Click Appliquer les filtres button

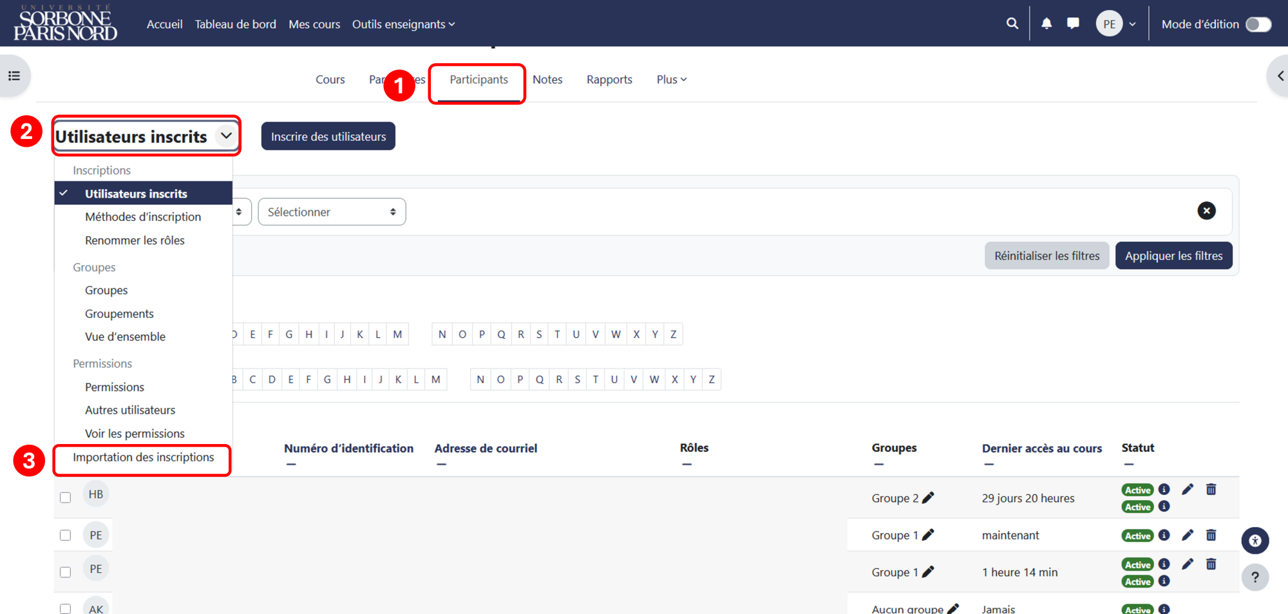(x=1173, y=256)
